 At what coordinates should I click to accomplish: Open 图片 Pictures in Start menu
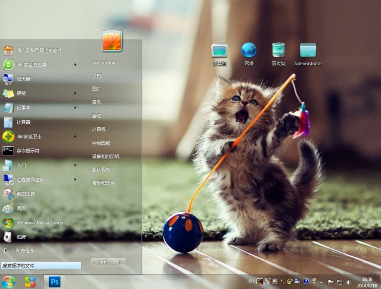coord(97,89)
